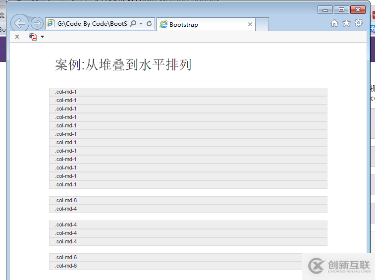Expand the PDF toolbar dropdown arrow
375x280 pixels.
[x=42, y=37]
